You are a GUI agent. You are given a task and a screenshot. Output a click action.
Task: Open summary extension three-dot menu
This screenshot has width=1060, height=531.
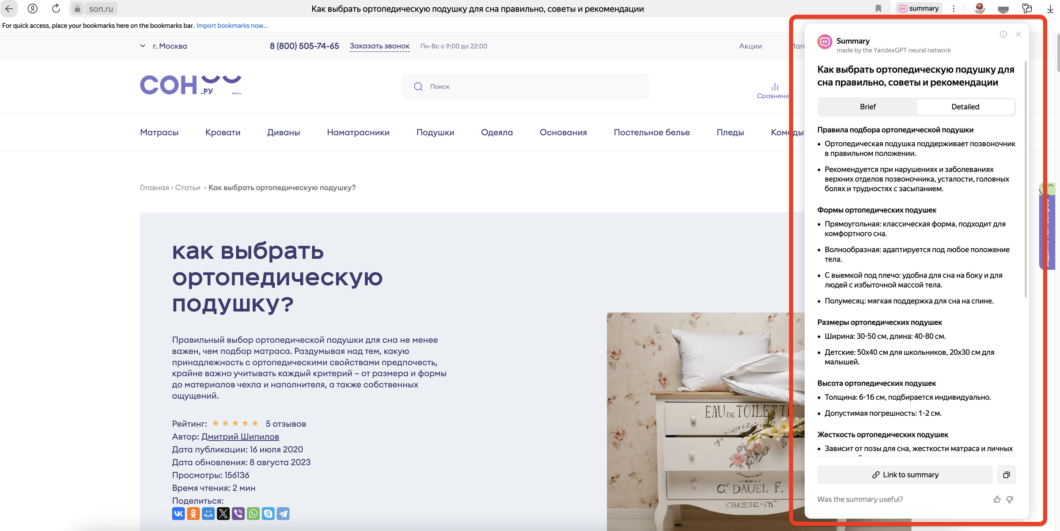pos(954,8)
